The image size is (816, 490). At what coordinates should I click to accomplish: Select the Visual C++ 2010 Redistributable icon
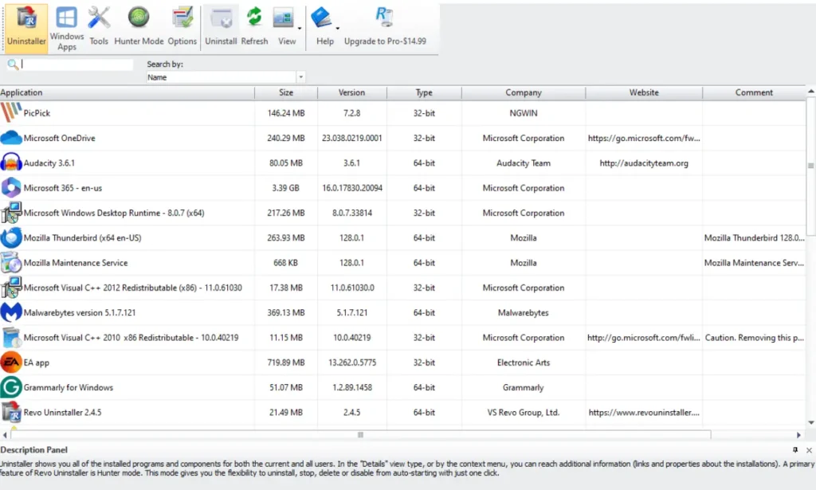tap(11, 338)
